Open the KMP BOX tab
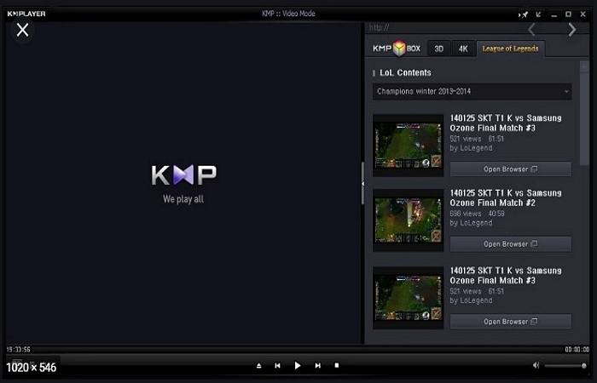 (x=397, y=49)
